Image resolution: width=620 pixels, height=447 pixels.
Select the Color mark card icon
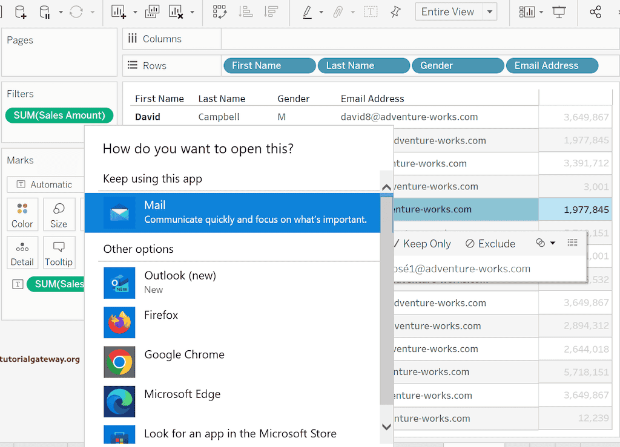tap(22, 214)
